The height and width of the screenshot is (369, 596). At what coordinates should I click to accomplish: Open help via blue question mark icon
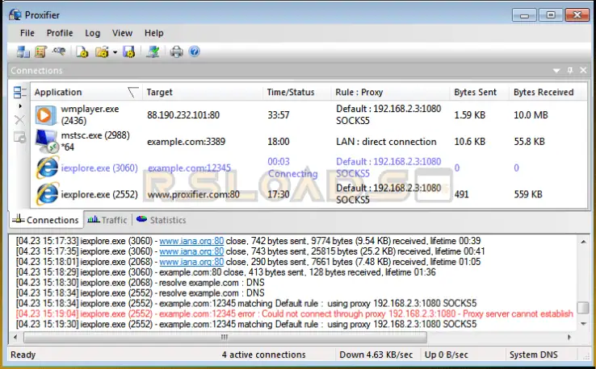click(x=194, y=52)
